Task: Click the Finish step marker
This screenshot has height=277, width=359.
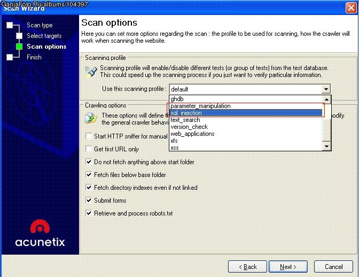Action: (9, 57)
